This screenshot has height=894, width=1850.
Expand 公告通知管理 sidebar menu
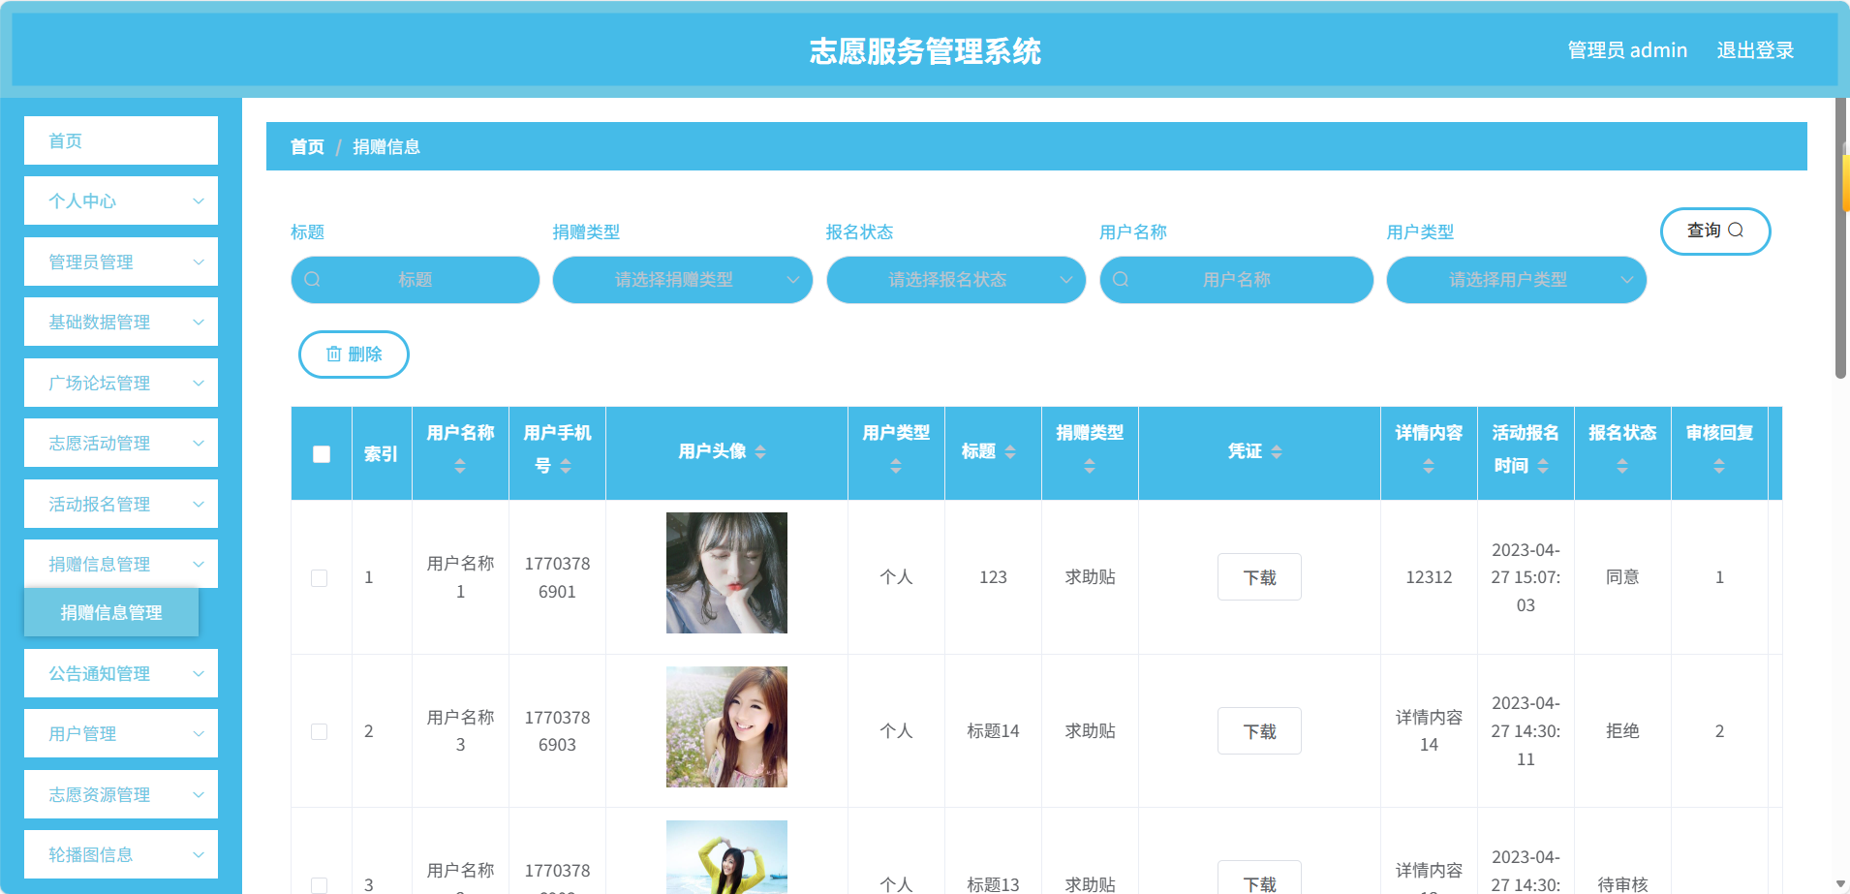click(x=121, y=673)
